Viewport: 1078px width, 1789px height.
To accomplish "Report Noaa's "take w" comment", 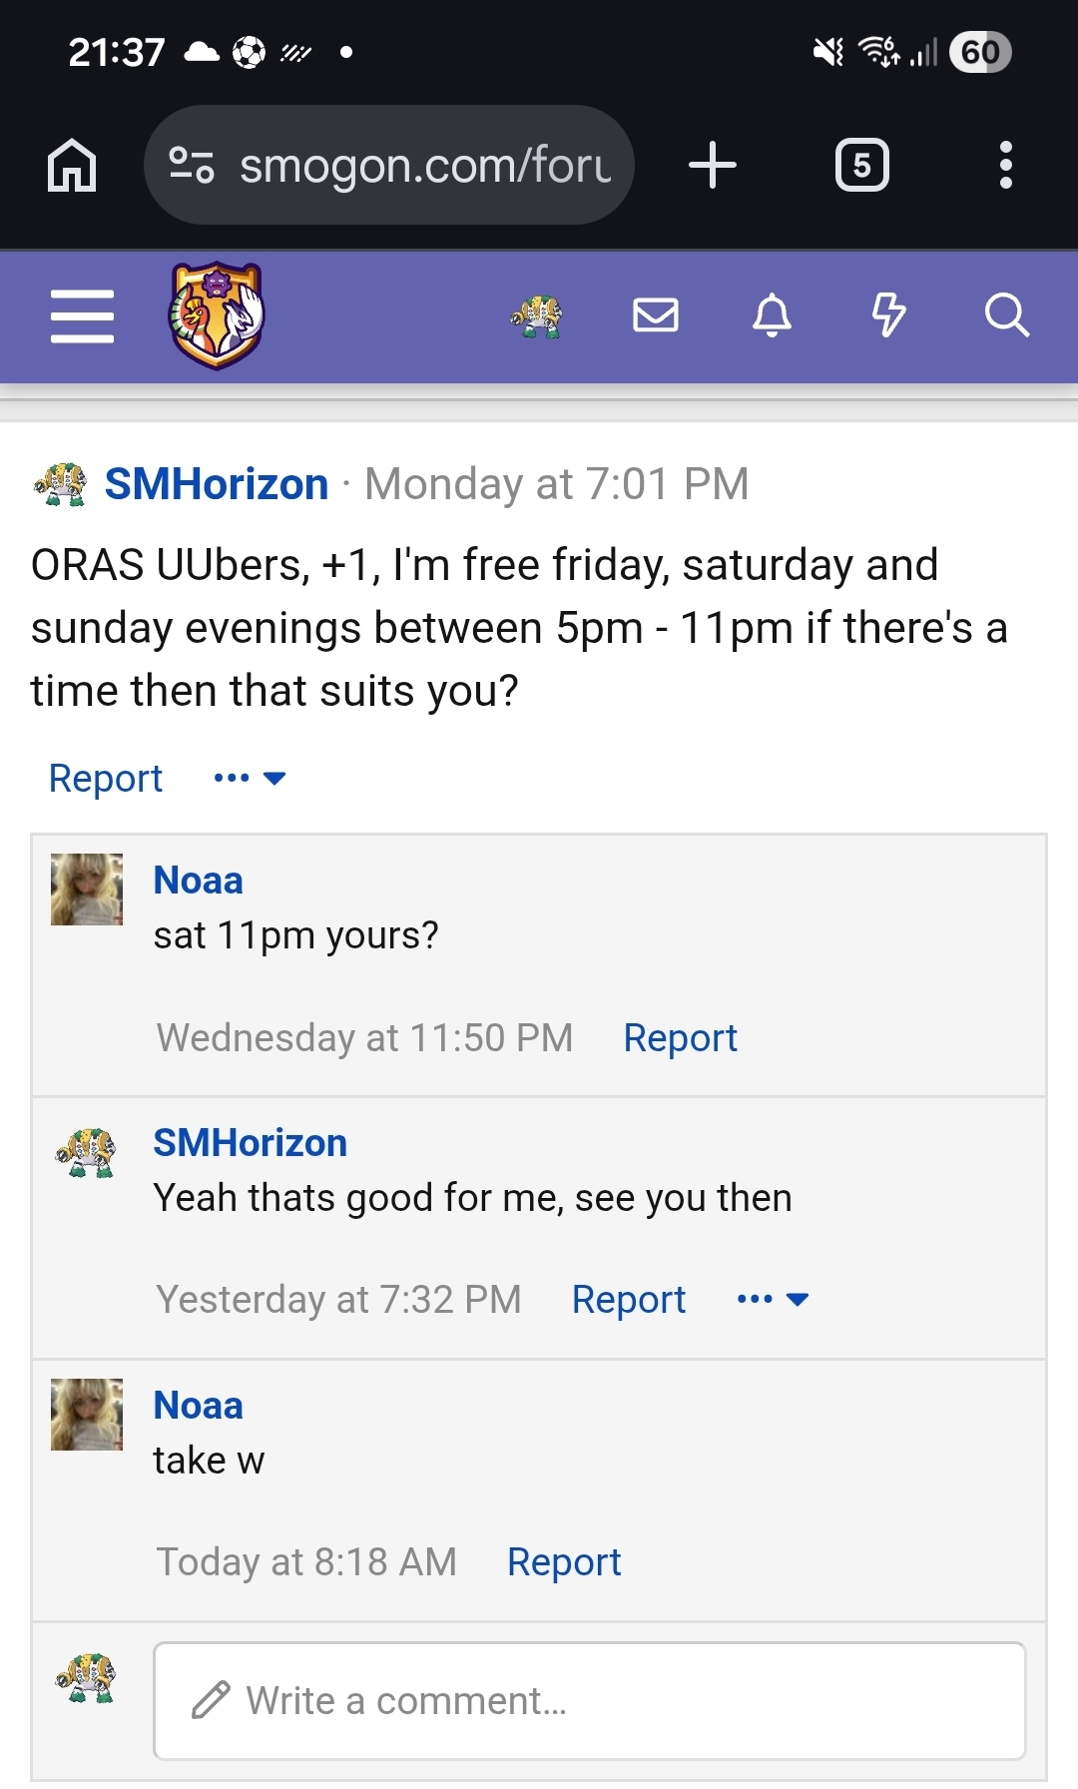I will 564,1562.
